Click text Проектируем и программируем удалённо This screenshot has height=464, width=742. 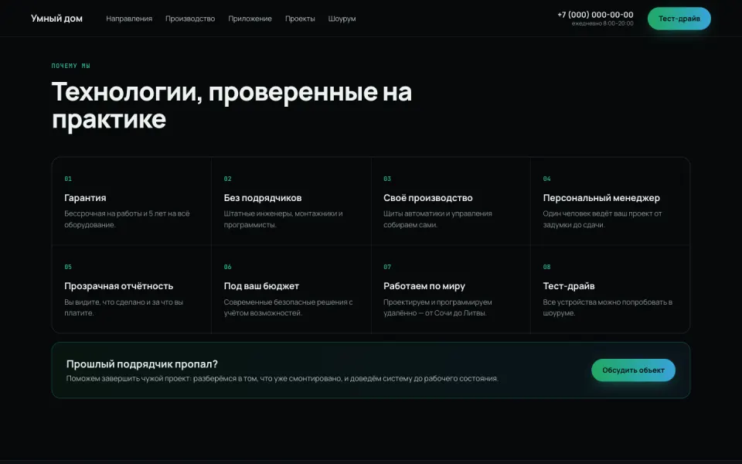pyautogui.click(x=437, y=307)
